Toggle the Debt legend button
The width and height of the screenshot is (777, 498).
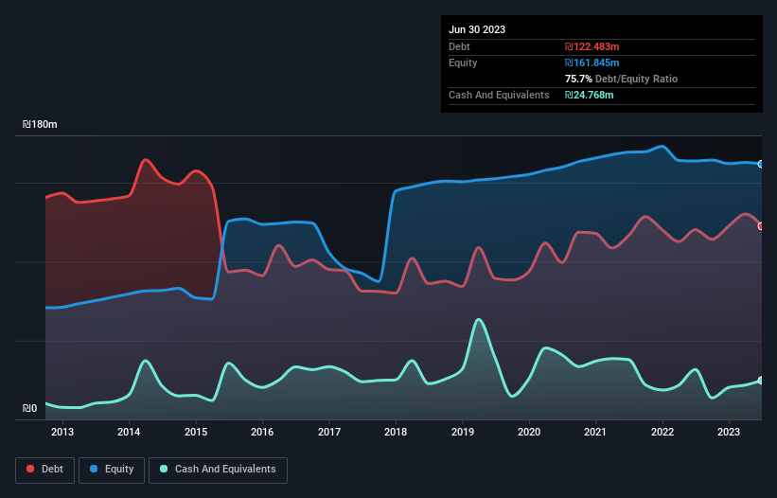pyautogui.click(x=45, y=470)
